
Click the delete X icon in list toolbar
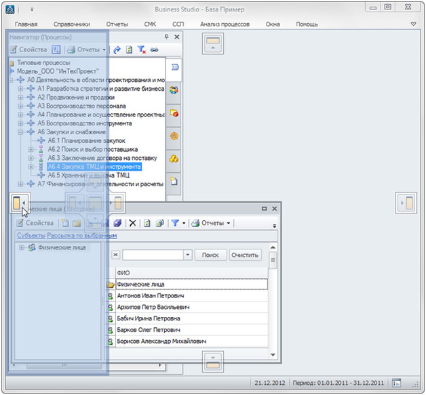(x=132, y=223)
